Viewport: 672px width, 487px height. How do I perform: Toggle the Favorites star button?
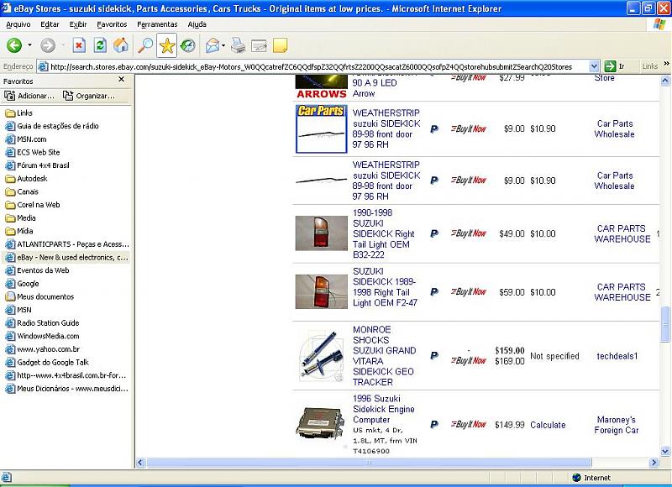[x=166, y=46]
